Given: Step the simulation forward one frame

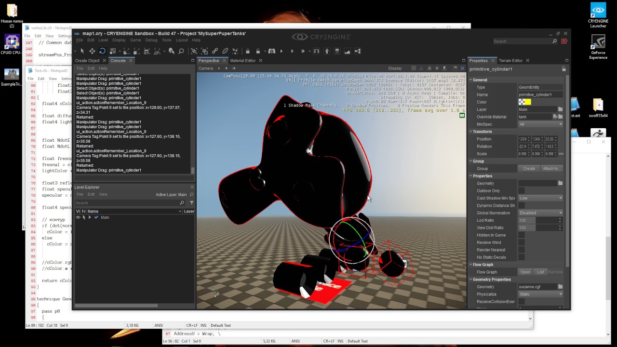Looking at the screenshot, I should (303, 51).
